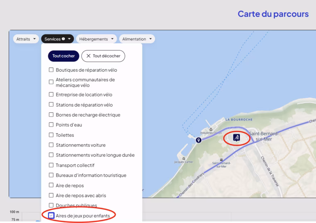
Task: Check Stations de réparation vélo
Action: tap(51, 105)
